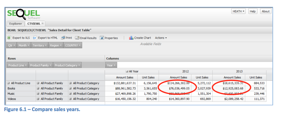This screenshot has height=116, width=282.
Task: Click the SEQUEL Software logo
Action: tap(24, 14)
